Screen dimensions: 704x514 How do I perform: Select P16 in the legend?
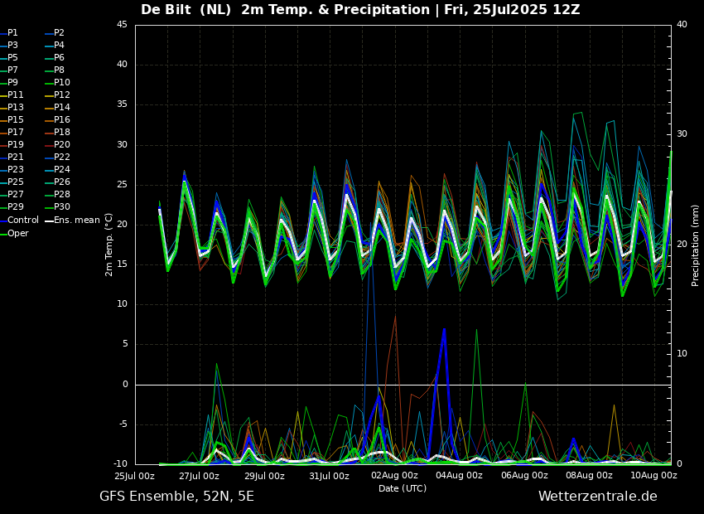click(62, 120)
